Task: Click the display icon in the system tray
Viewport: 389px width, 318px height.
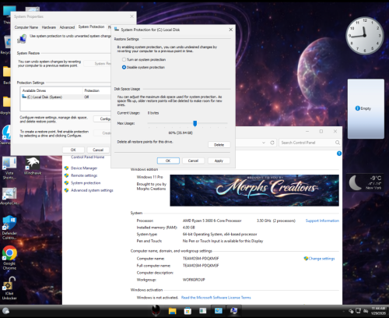Action: (x=359, y=311)
